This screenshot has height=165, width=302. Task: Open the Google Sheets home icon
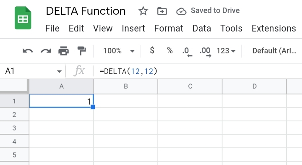click(23, 18)
